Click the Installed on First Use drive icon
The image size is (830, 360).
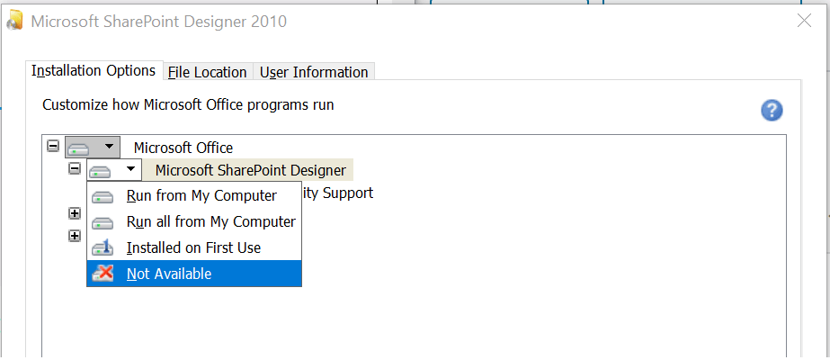[103, 247]
